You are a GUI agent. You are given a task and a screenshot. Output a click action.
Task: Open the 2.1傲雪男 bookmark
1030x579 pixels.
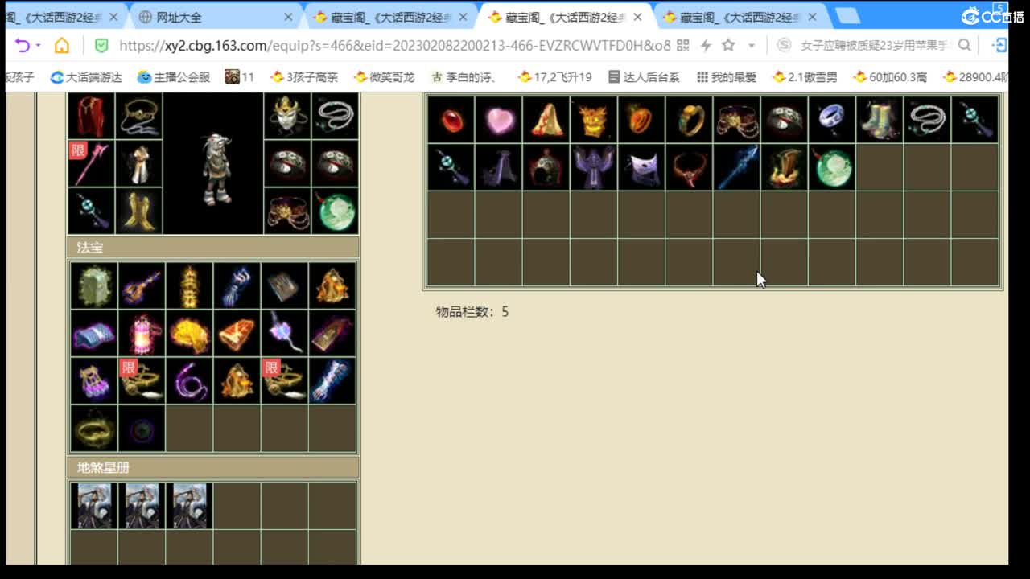(805, 77)
